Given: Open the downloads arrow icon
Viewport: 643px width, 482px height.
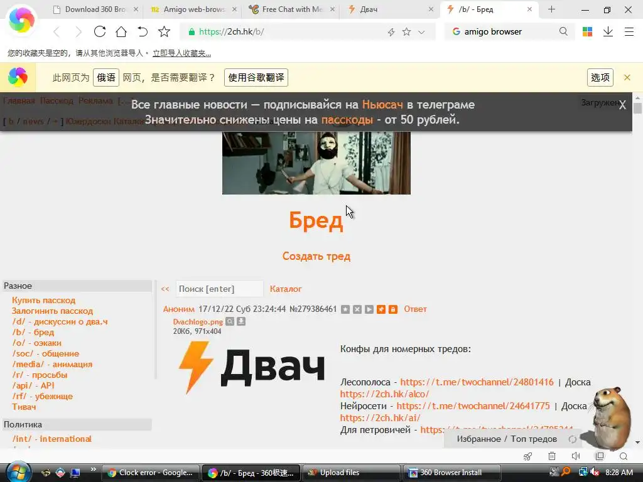Looking at the screenshot, I should tap(608, 31).
